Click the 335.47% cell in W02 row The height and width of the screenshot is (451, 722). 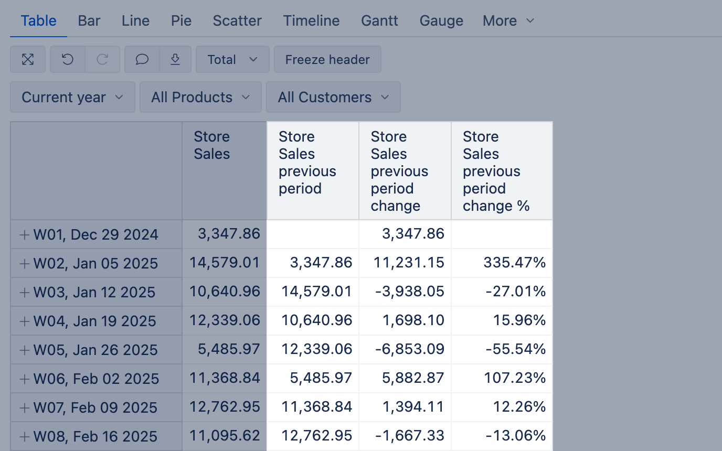coord(514,263)
